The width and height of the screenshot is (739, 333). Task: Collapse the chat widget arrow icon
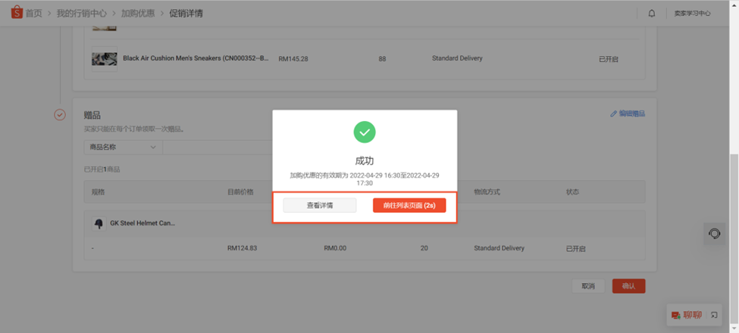tap(714, 315)
